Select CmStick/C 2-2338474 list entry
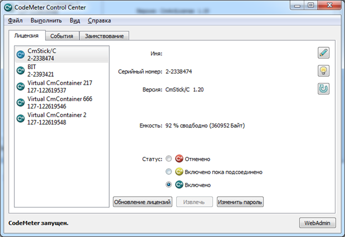Viewport: 345px width, 237px height. tap(62, 55)
